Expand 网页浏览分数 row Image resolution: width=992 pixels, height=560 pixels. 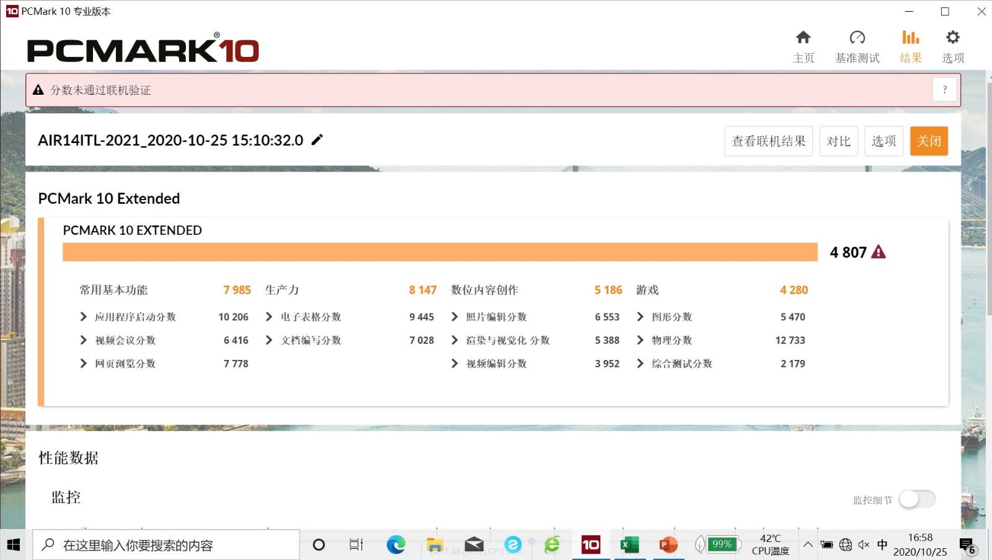pyautogui.click(x=84, y=364)
